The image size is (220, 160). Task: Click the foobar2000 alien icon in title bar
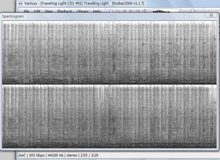coord(21,3)
